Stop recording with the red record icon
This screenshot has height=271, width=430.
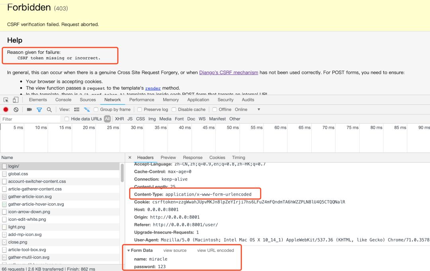click(x=6, y=110)
